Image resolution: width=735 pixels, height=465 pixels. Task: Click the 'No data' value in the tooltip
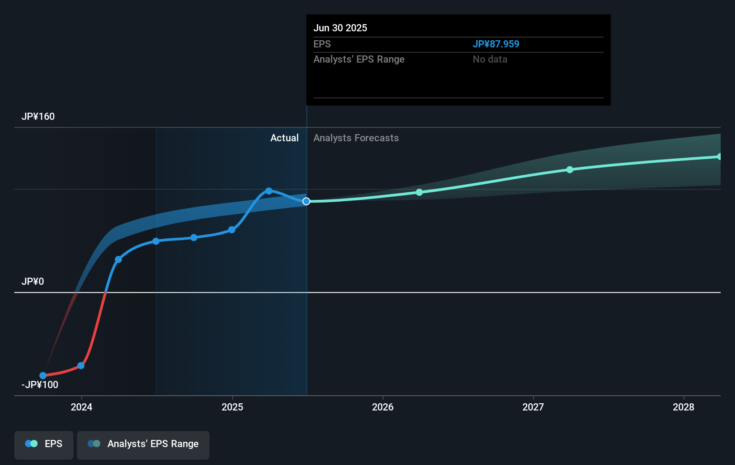click(490, 59)
